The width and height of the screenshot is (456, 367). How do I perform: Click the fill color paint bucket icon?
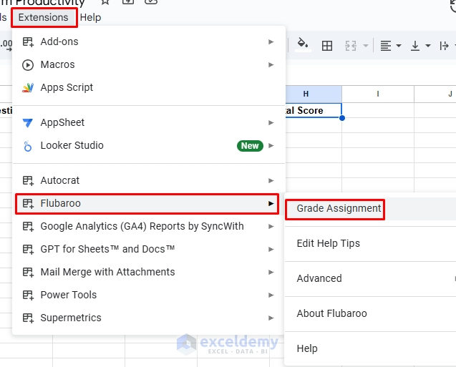(303, 44)
